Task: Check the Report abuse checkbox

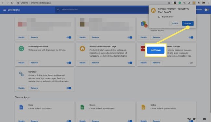Action: point(159,17)
